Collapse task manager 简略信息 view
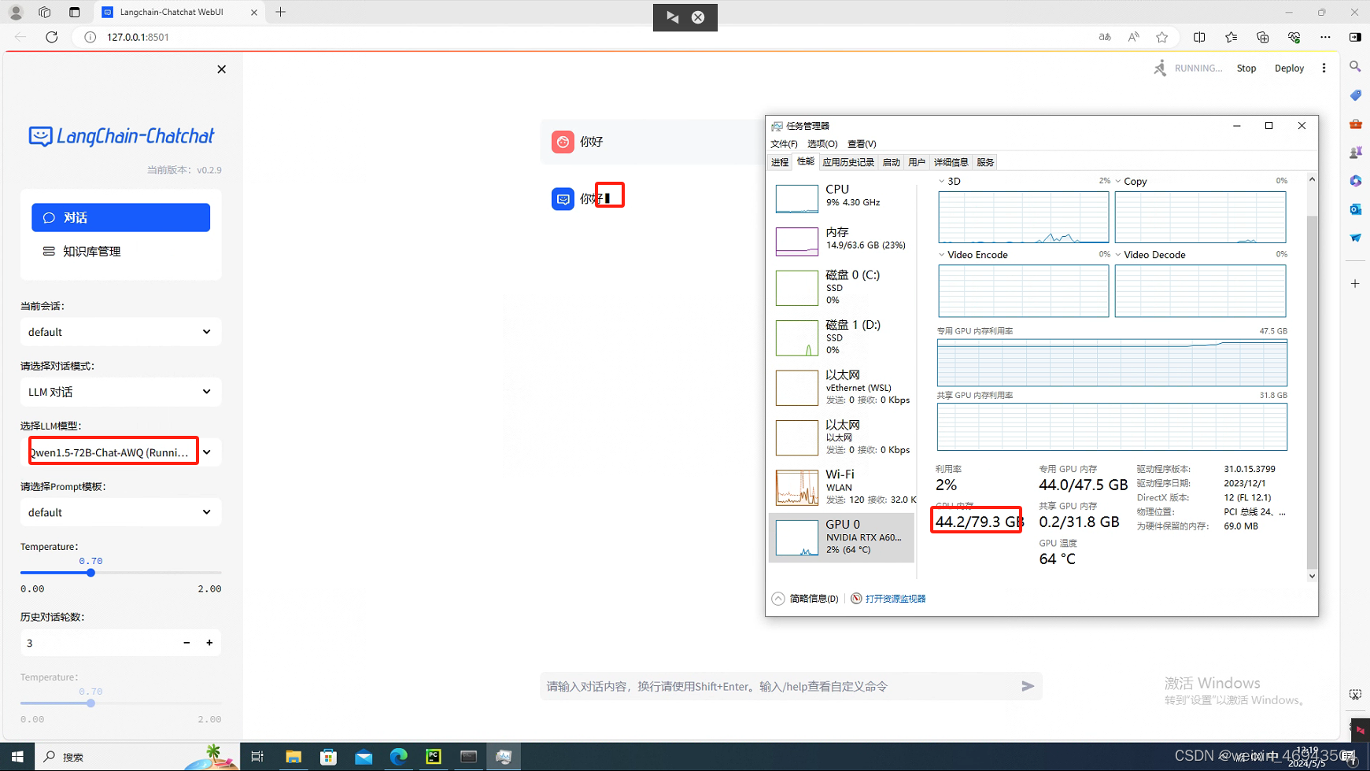This screenshot has width=1370, height=771. point(806,599)
